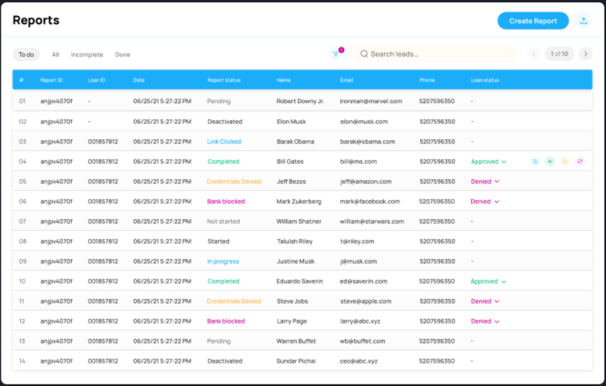
Task: Select the Warren Buffet name cell
Action: coord(296,341)
